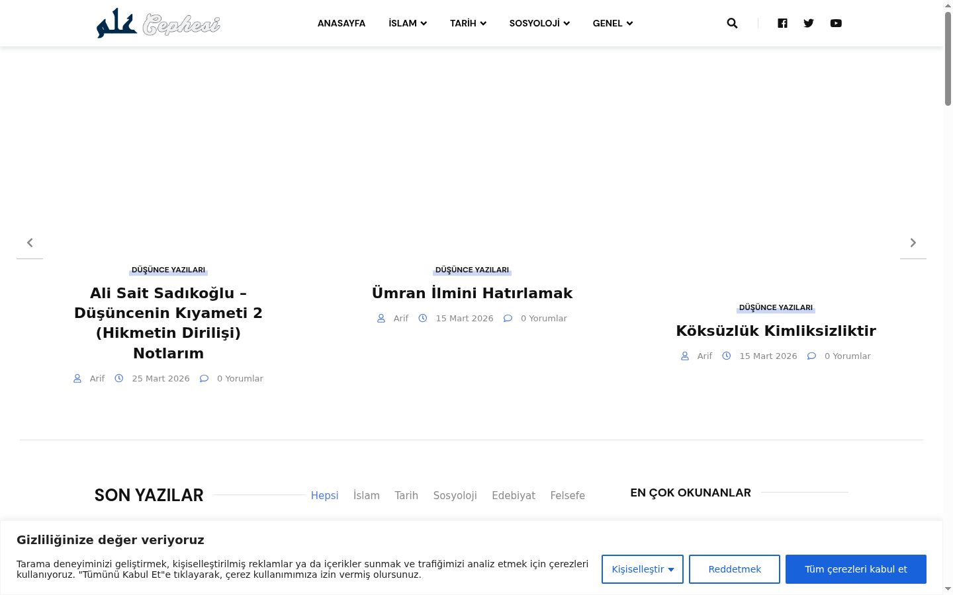
Task: Expand the SOSYOLOJİ menu dropdown
Action: (x=539, y=23)
